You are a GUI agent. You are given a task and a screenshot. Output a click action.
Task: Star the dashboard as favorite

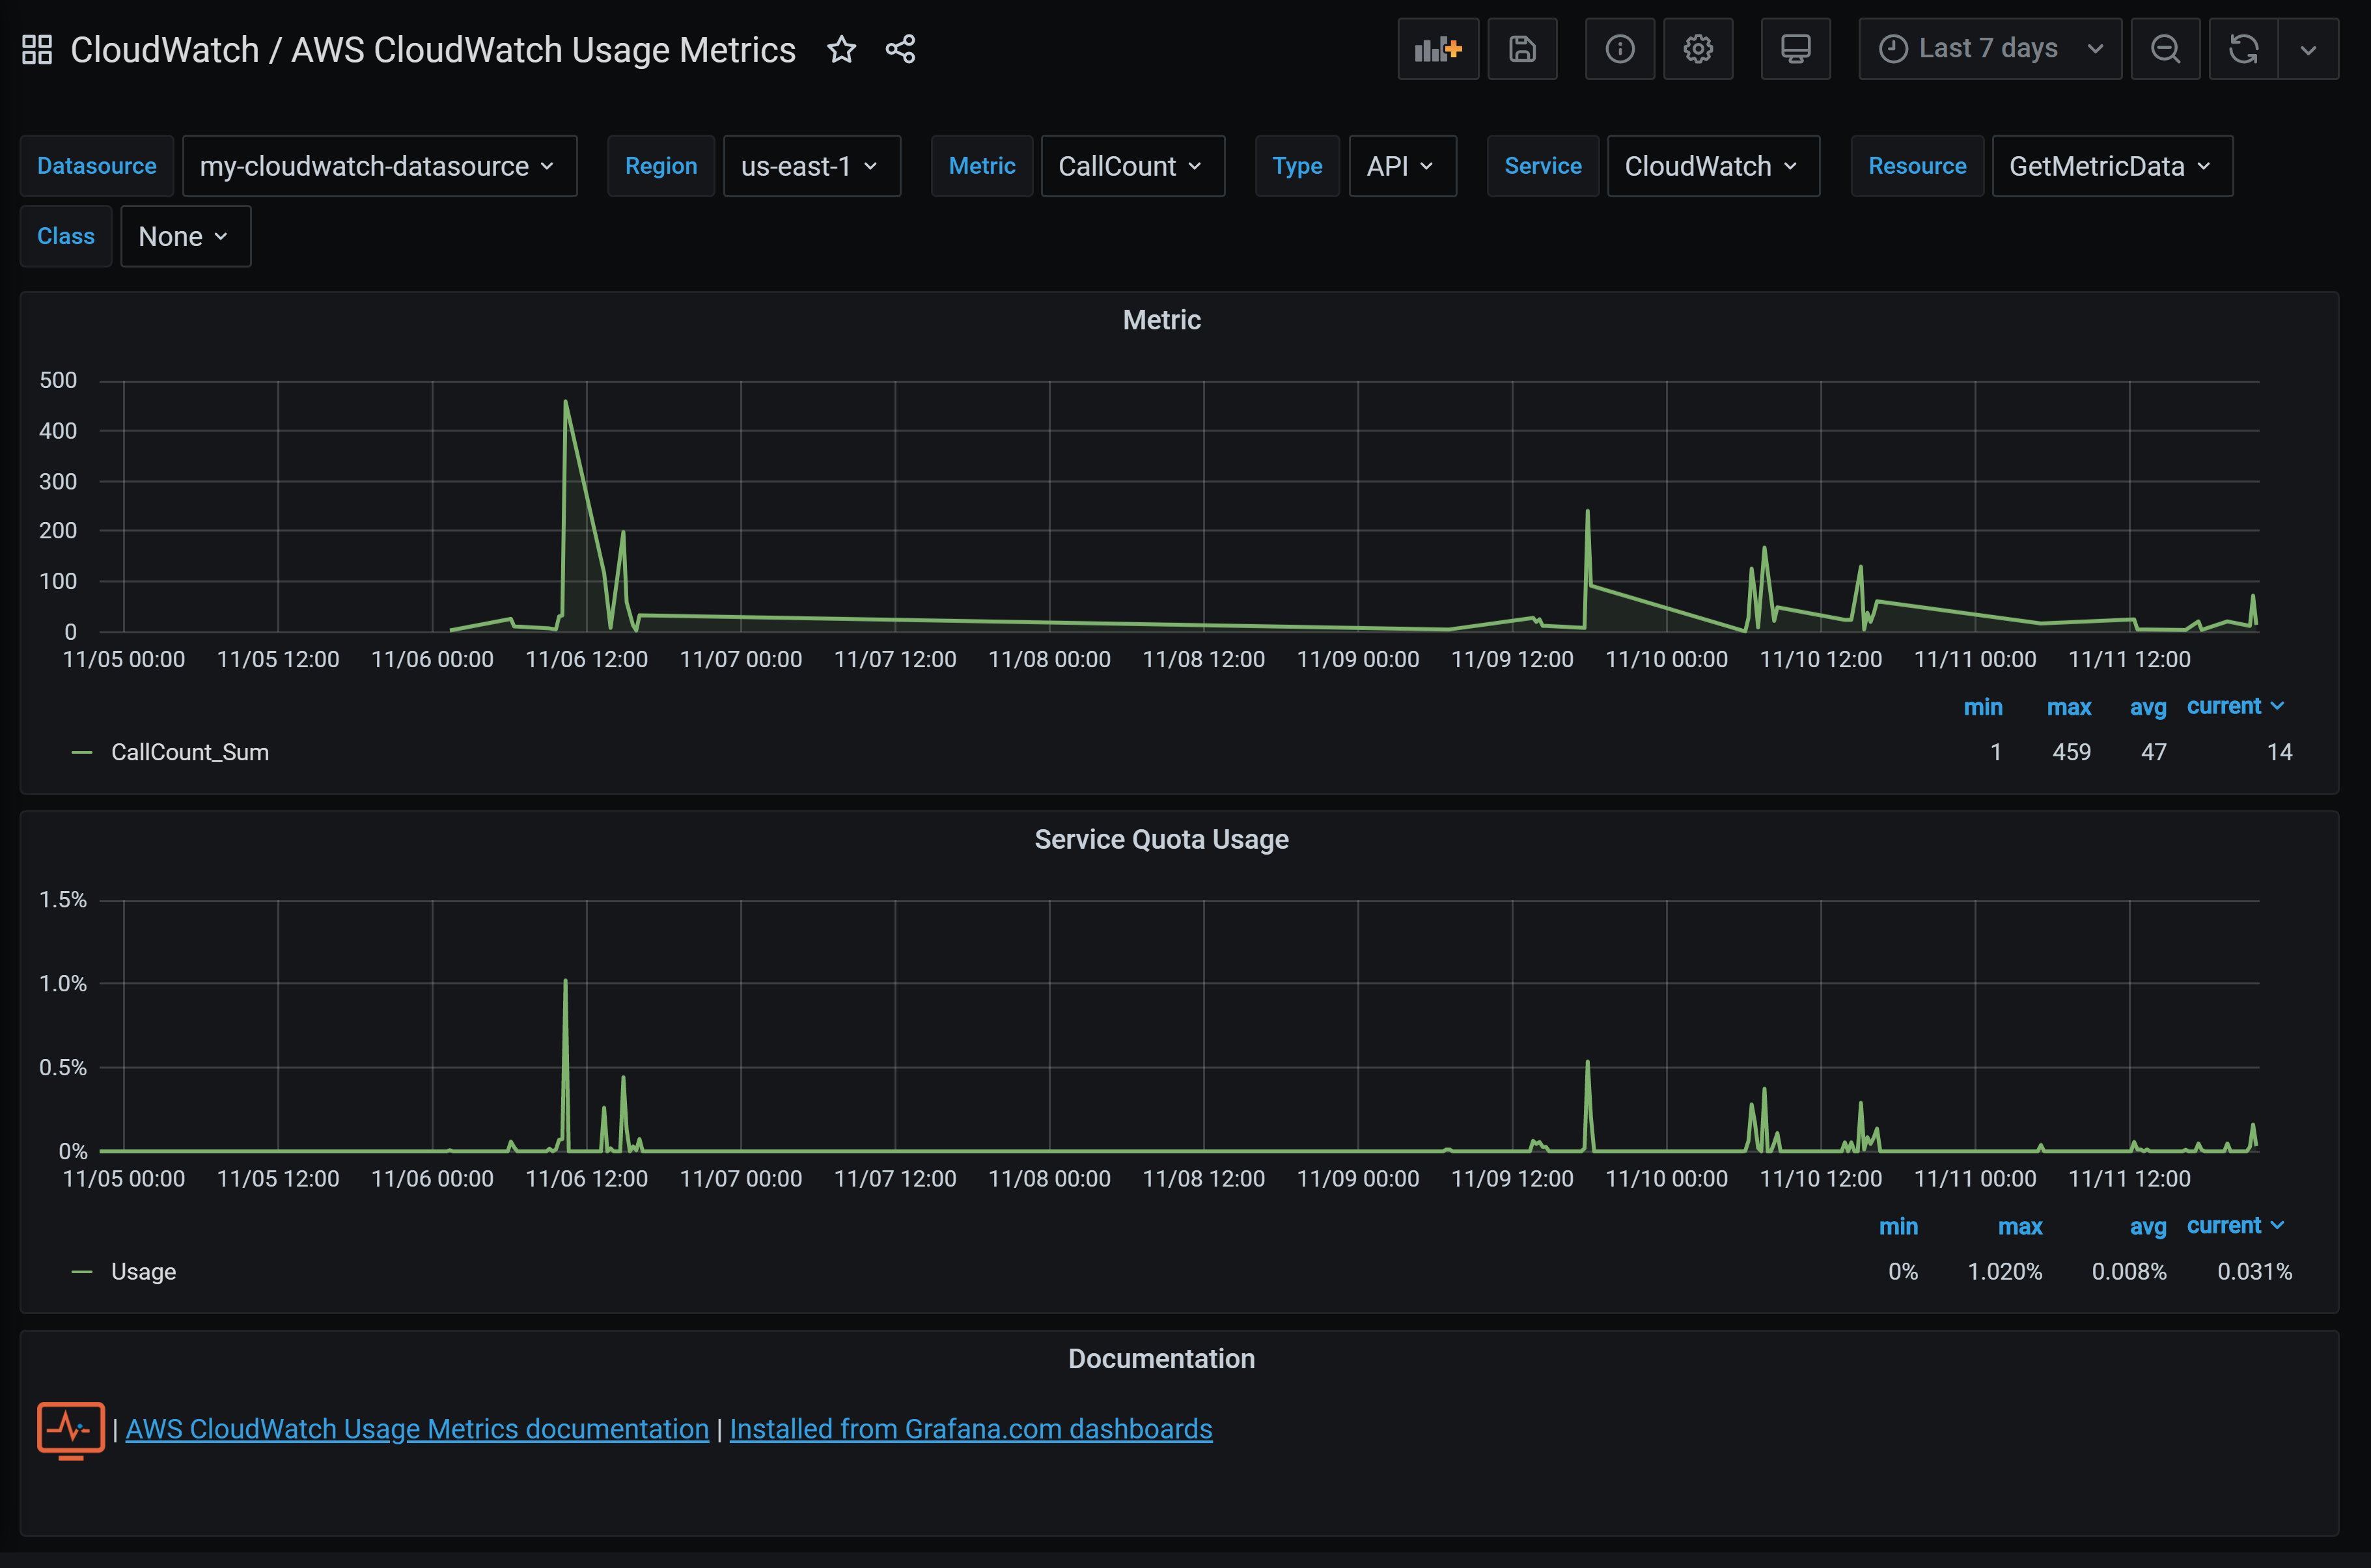click(841, 49)
